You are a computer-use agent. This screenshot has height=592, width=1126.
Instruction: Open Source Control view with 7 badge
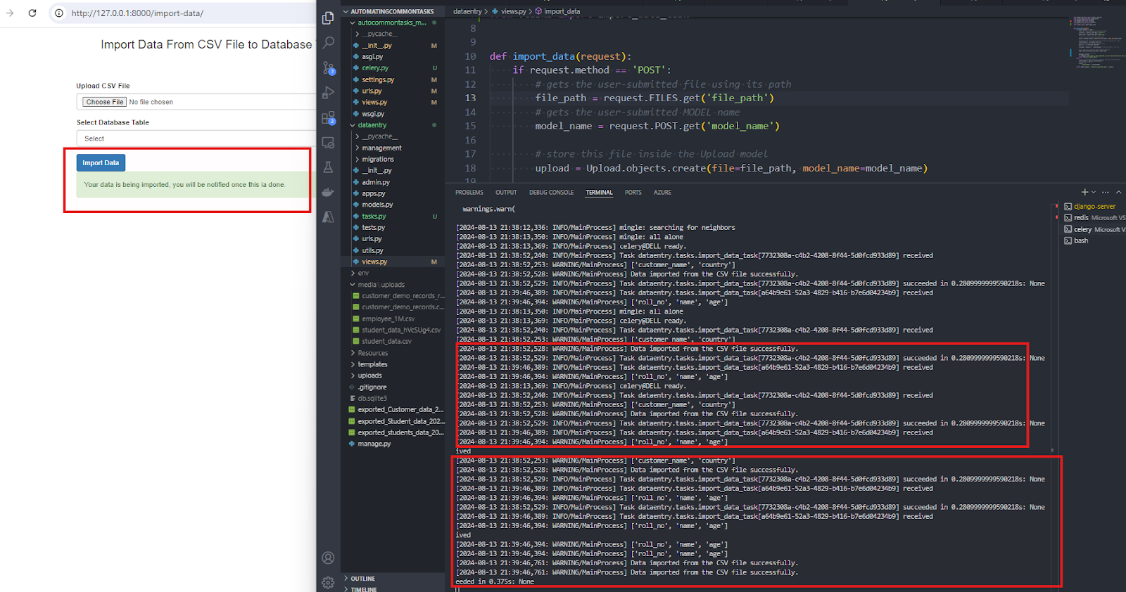point(329,68)
